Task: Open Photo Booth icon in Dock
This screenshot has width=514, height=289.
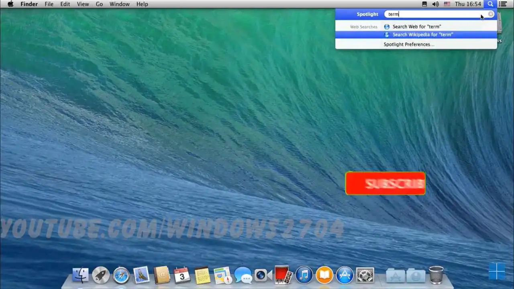Action: 284,275
